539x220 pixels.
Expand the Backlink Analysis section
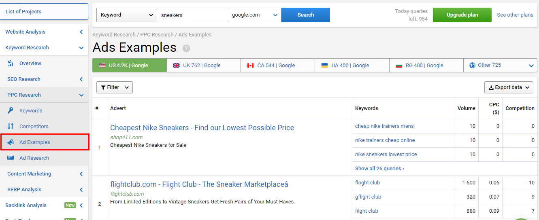click(x=81, y=205)
